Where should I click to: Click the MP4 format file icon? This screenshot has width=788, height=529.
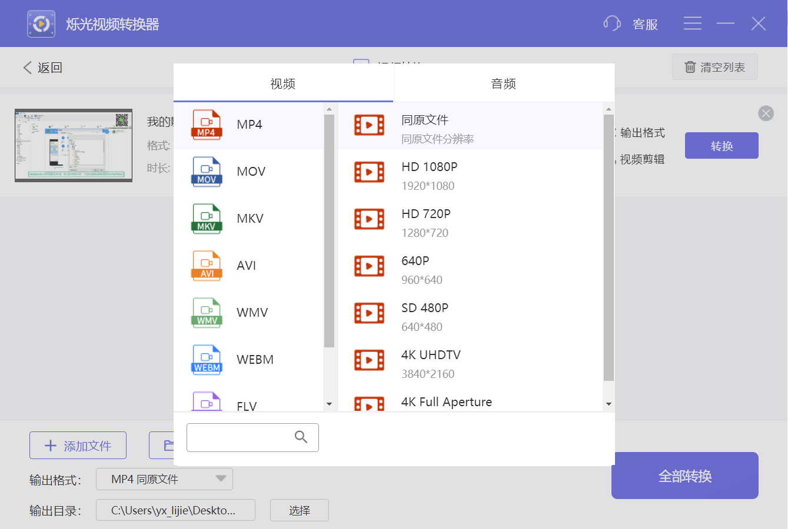pyautogui.click(x=207, y=125)
